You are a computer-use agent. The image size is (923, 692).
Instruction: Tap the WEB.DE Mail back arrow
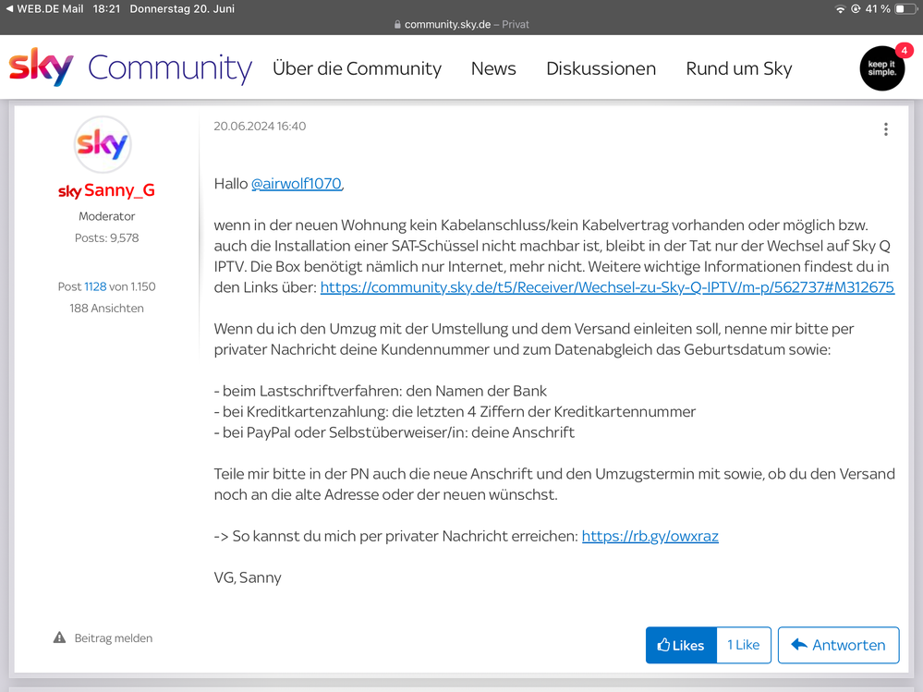coord(9,8)
